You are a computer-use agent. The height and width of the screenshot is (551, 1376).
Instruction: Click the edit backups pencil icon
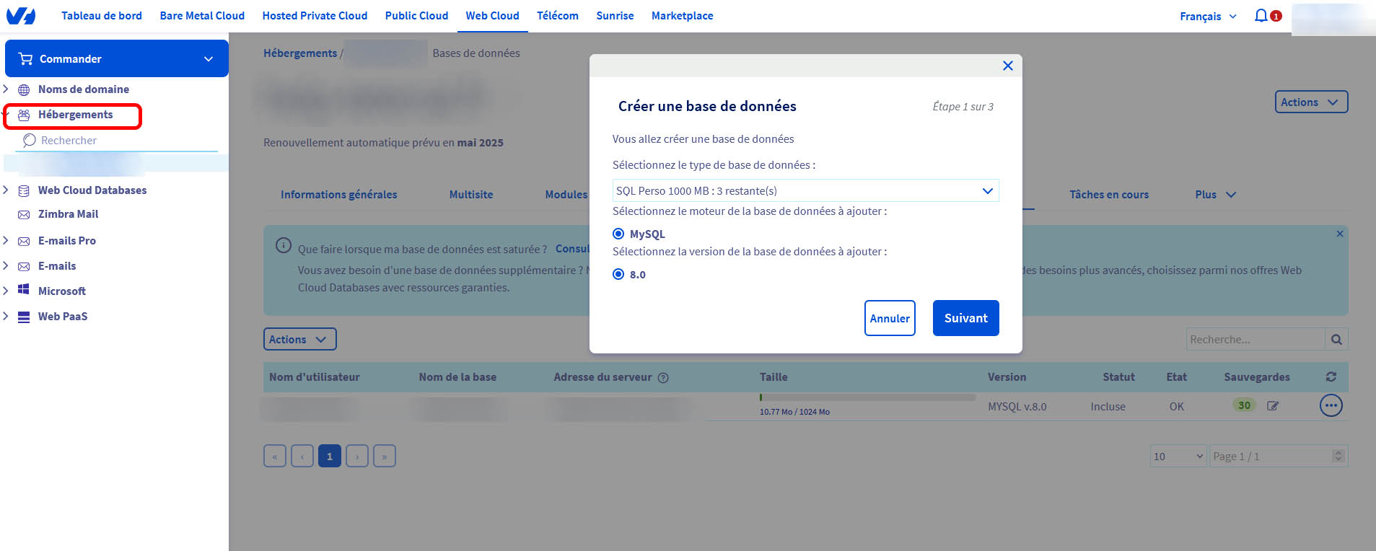tap(1273, 406)
